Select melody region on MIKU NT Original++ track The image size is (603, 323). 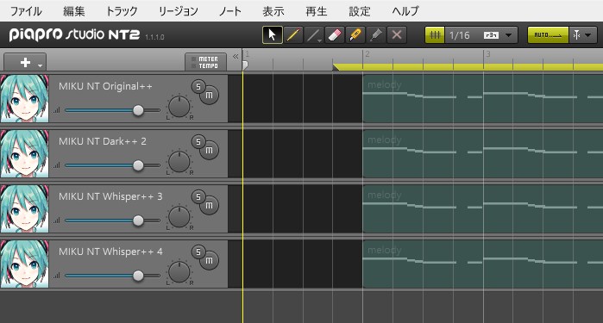(482, 99)
